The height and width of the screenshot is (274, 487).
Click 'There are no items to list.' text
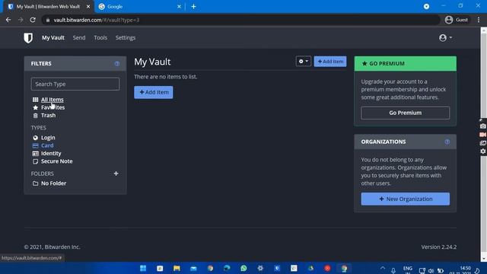[x=166, y=77]
